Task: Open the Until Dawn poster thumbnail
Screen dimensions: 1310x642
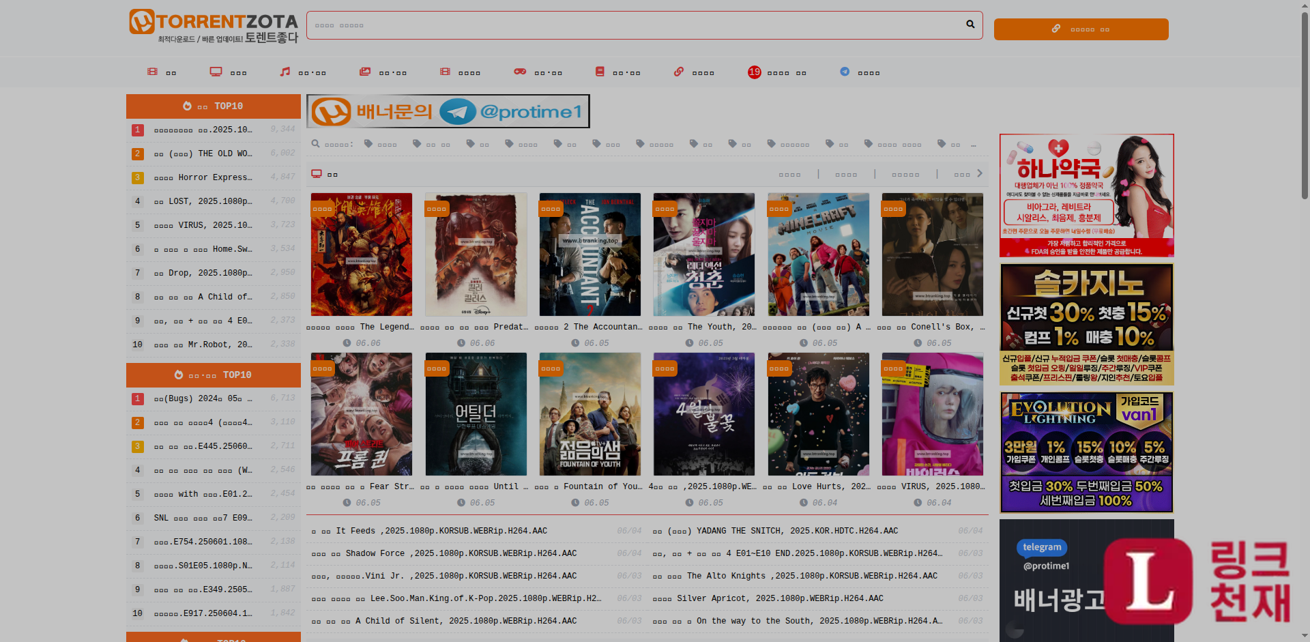Action: coord(476,414)
